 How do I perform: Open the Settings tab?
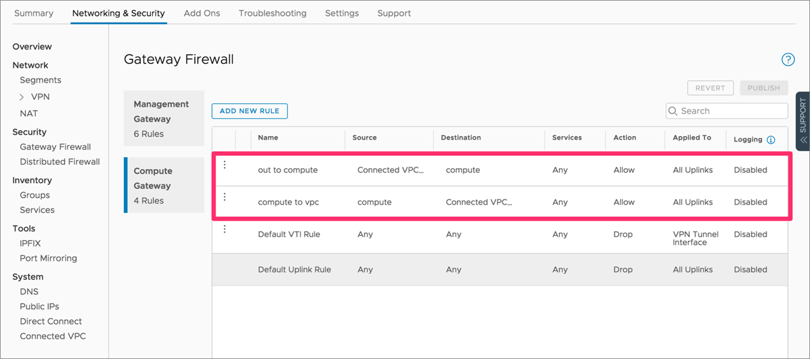(x=342, y=13)
